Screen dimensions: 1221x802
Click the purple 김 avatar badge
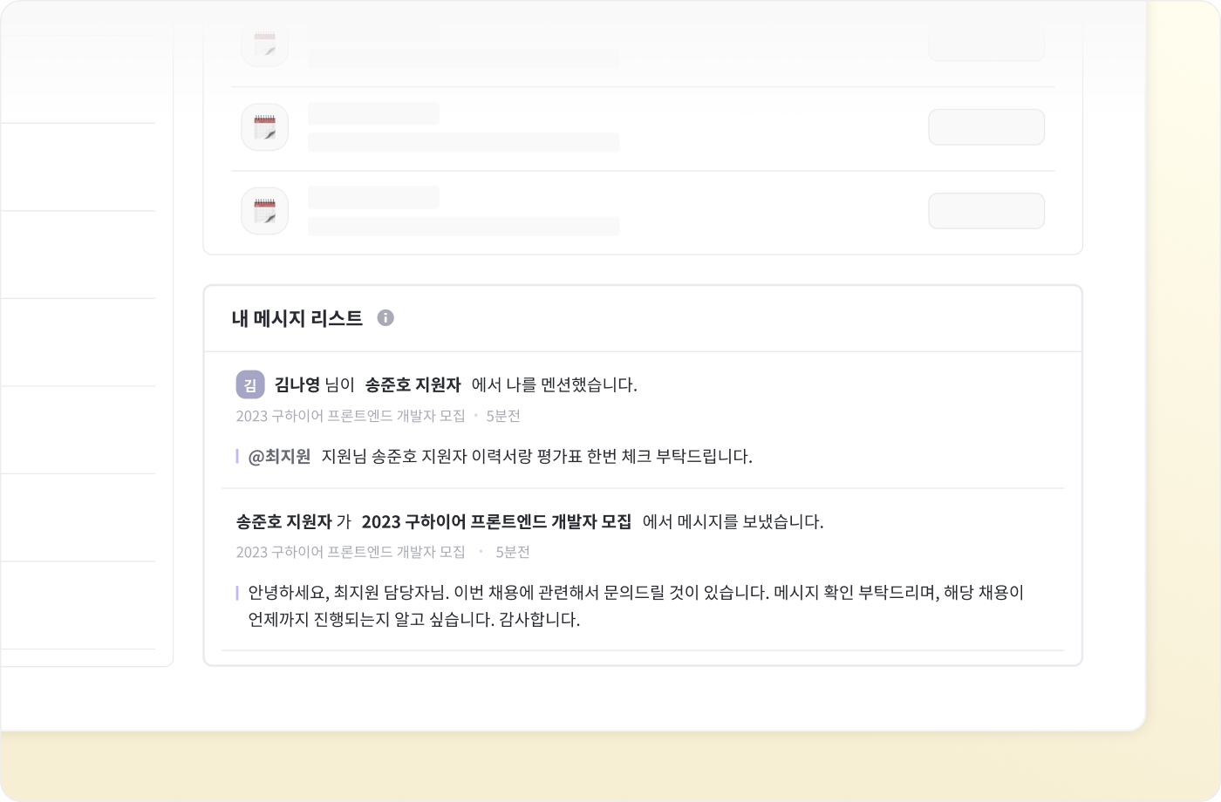[x=250, y=384]
